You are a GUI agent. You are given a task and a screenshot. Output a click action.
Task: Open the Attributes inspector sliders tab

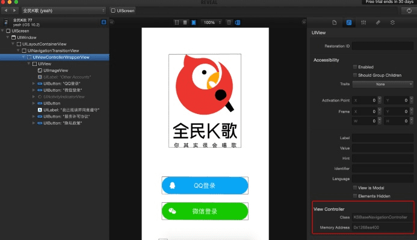(x=363, y=23)
